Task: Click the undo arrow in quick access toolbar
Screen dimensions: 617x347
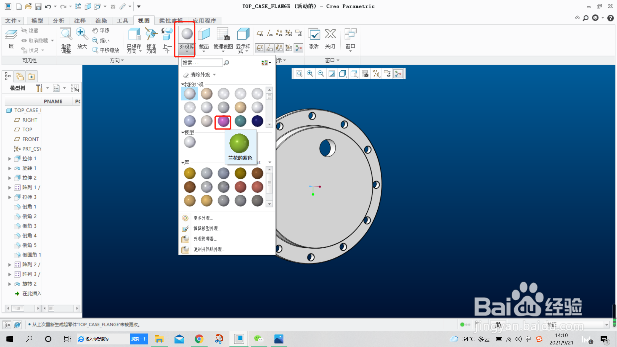Action: (48, 6)
